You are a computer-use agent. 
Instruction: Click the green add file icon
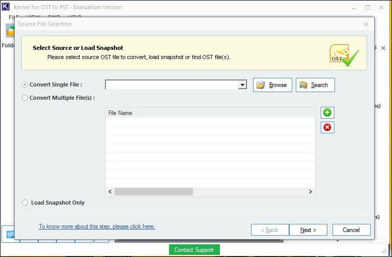(x=327, y=112)
